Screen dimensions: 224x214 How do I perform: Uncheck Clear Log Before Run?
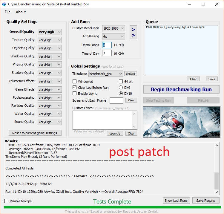75,88
